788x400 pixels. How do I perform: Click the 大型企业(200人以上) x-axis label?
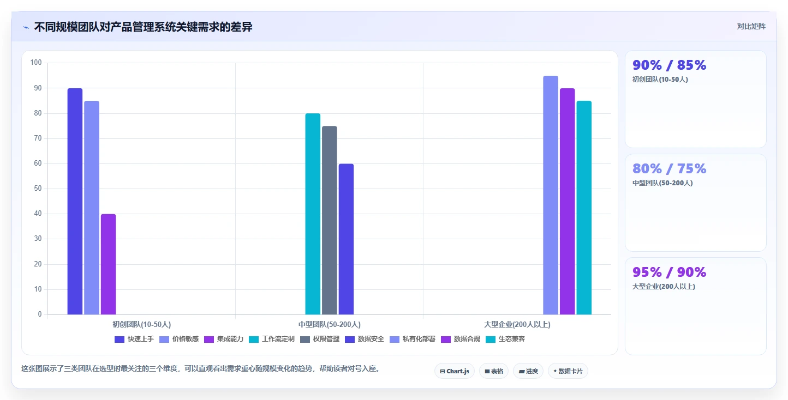point(517,324)
